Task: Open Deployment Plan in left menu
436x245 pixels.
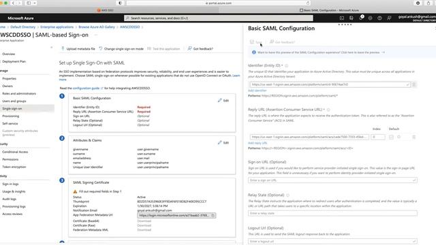Action: tap(14, 61)
